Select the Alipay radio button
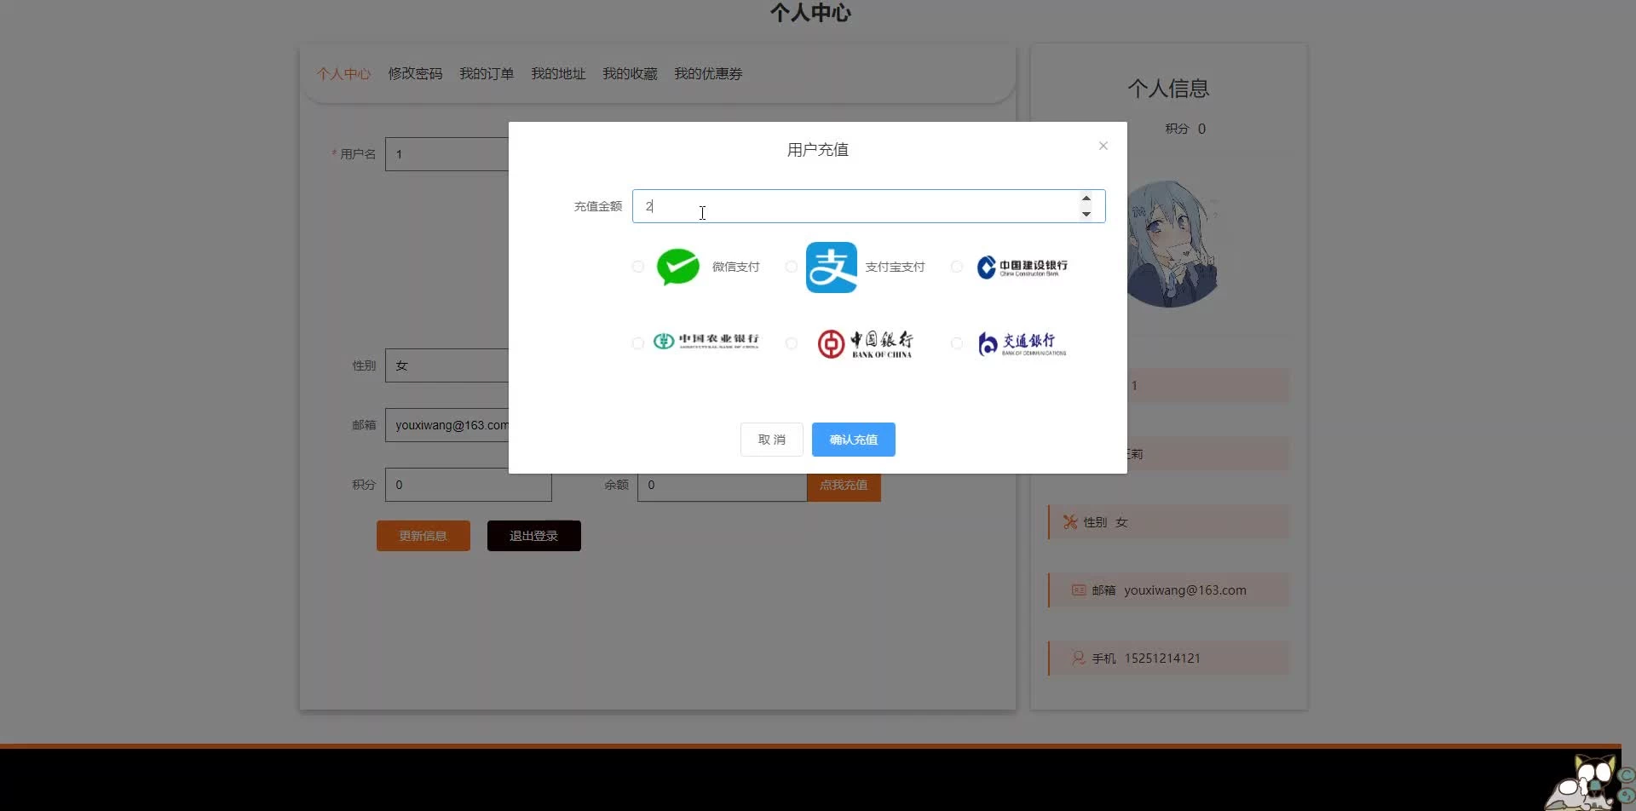This screenshot has height=811, width=1636. click(792, 267)
